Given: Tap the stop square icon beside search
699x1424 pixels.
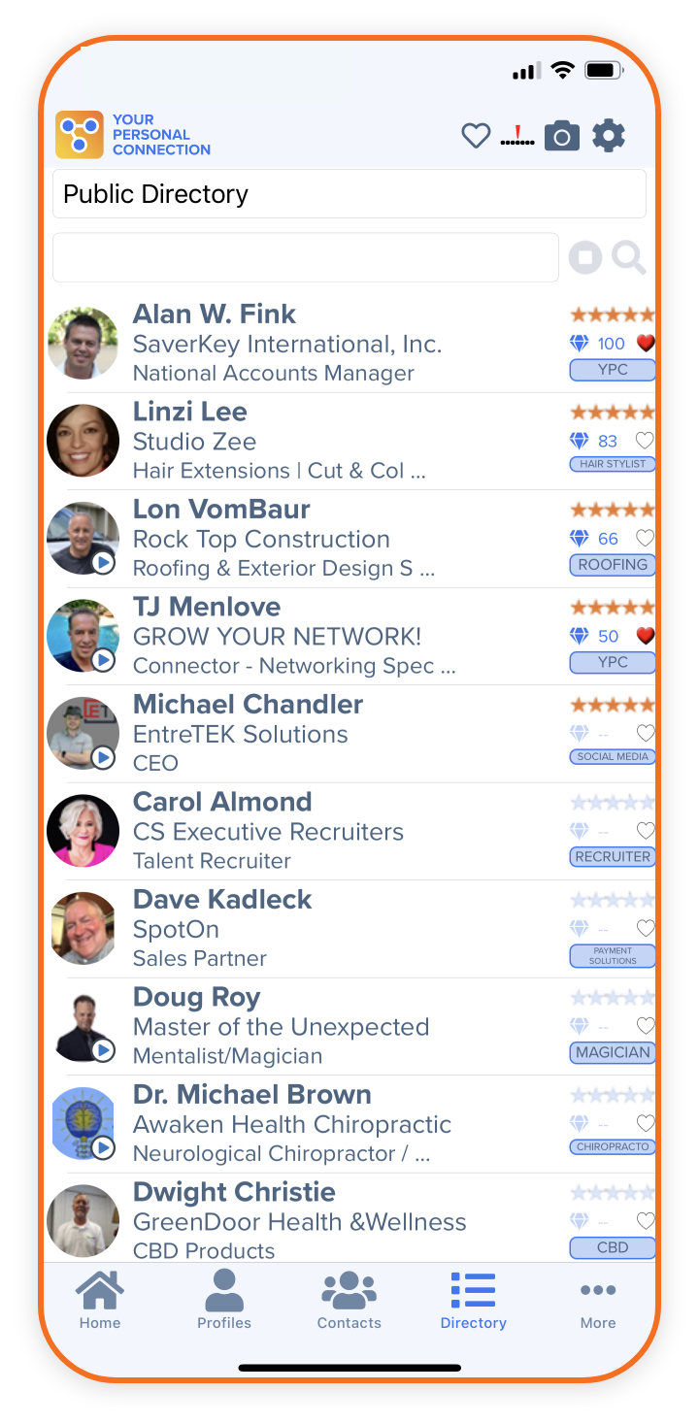Looking at the screenshot, I should click(585, 258).
